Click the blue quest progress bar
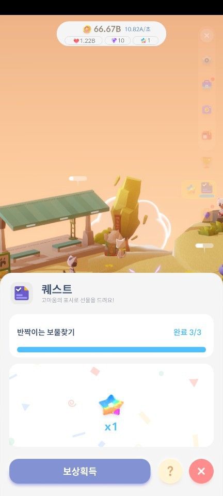 coord(111,350)
